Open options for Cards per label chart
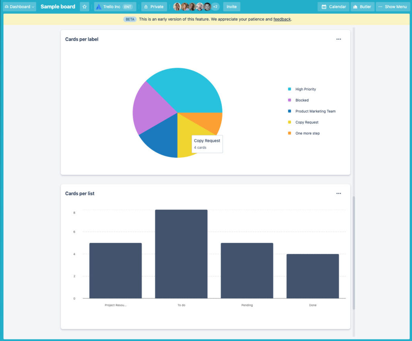The image size is (412, 341). tap(338, 39)
